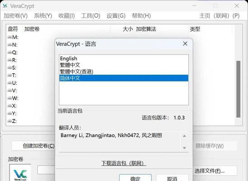Screen dimensions: 248x181
Task: Confirm with the 确定 button
Action: pos(135,178)
